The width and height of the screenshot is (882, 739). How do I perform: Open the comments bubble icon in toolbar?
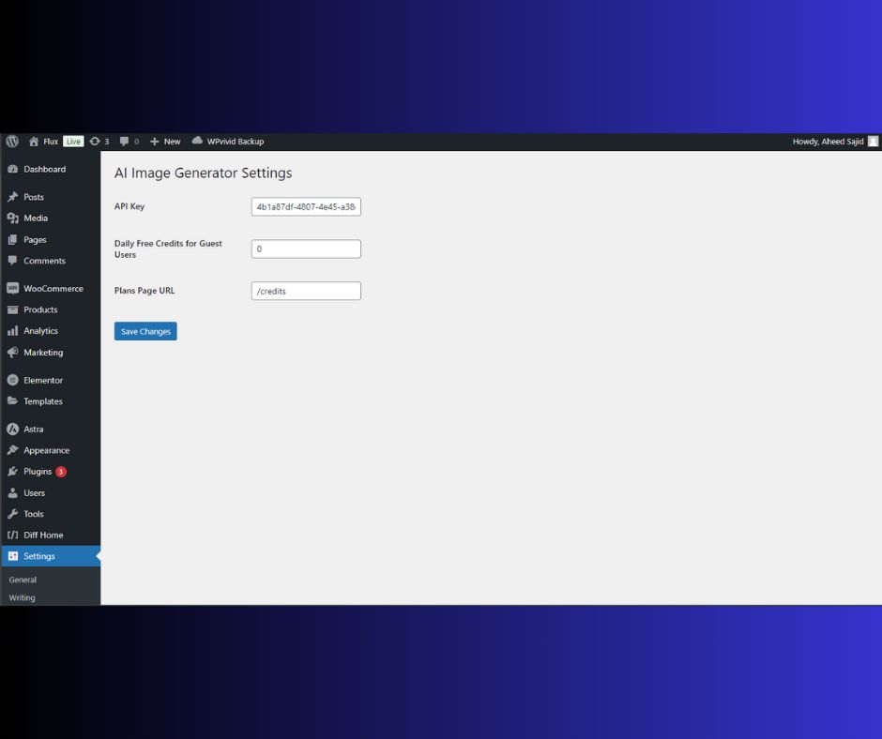[x=124, y=142]
